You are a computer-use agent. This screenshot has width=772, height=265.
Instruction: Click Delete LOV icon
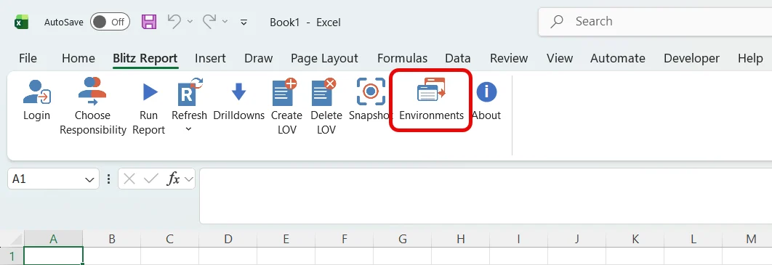tap(324, 91)
